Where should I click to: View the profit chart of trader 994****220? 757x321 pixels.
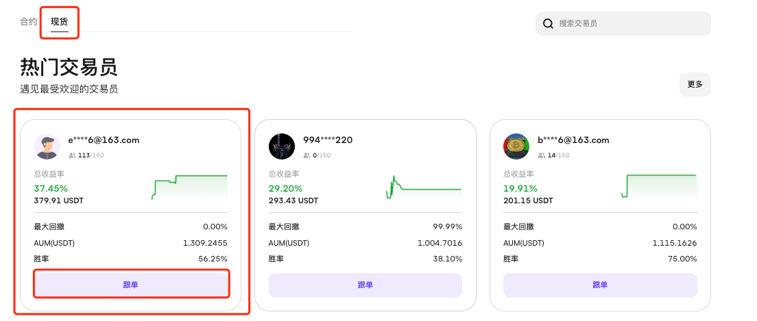click(x=424, y=188)
